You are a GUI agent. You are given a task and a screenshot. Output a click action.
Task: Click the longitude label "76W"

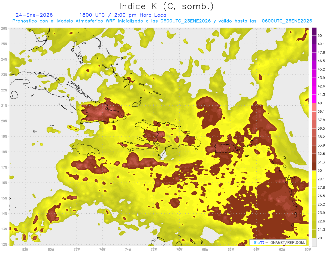tap(102, 249)
